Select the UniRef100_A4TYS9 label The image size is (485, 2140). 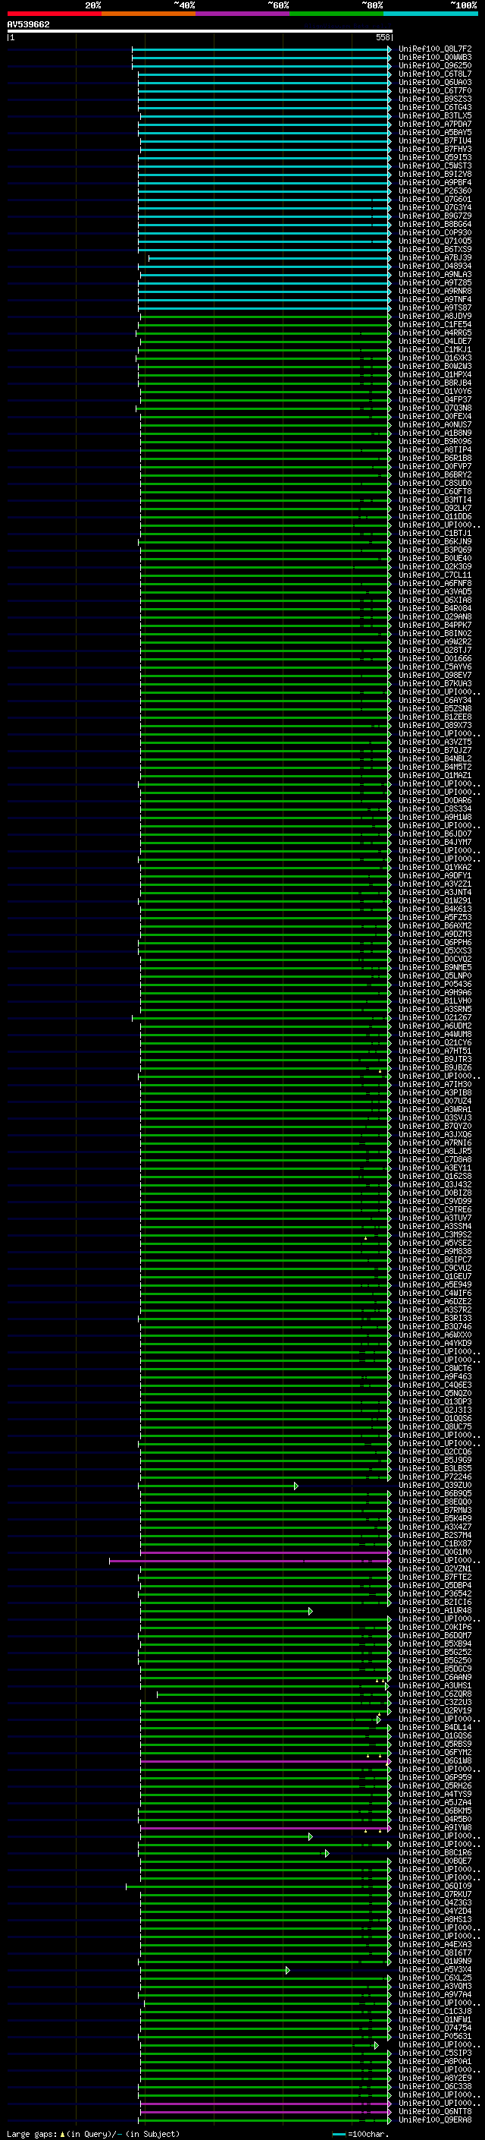point(434,1795)
